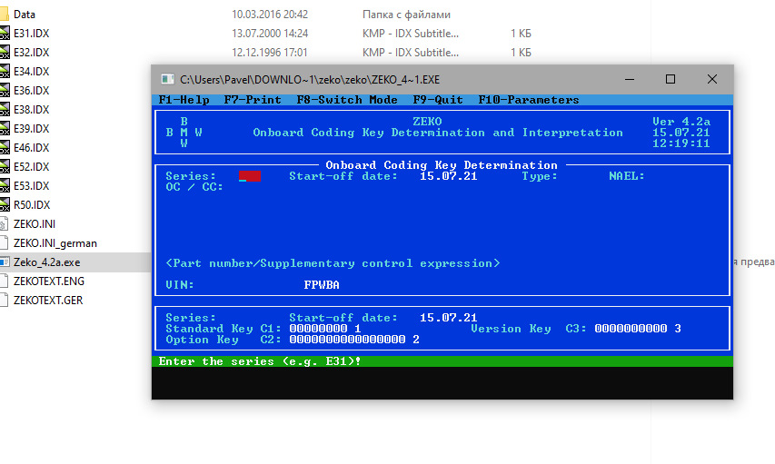Select the E52.IDX file name
This screenshot has height=464, width=775.
(x=31, y=167)
